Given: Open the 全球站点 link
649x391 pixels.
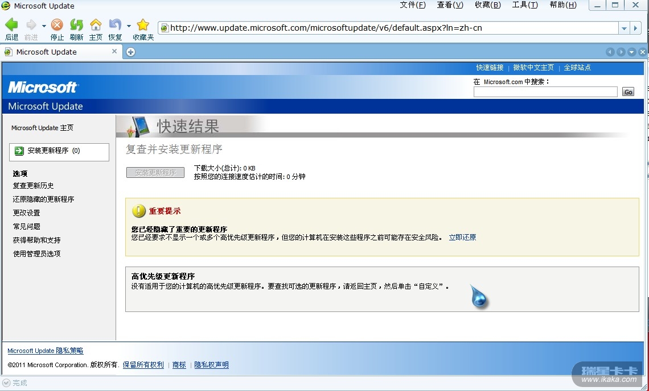Looking at the screenshot, I should click(x=577, y=68).
